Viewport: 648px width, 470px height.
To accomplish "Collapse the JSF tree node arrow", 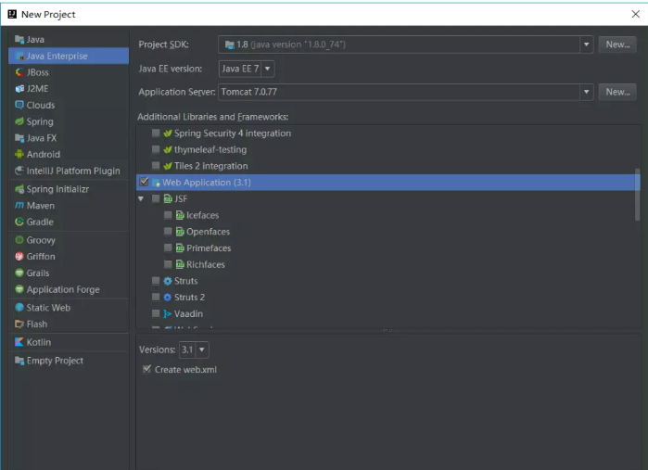I will [141, 198].
